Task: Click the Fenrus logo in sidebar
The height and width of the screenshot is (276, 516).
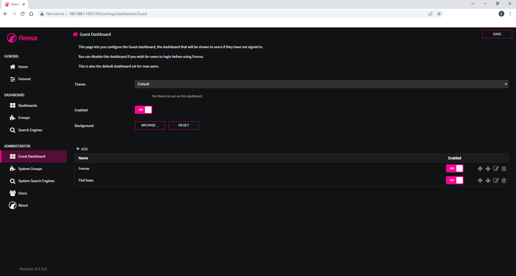Action: click(22, 38)
